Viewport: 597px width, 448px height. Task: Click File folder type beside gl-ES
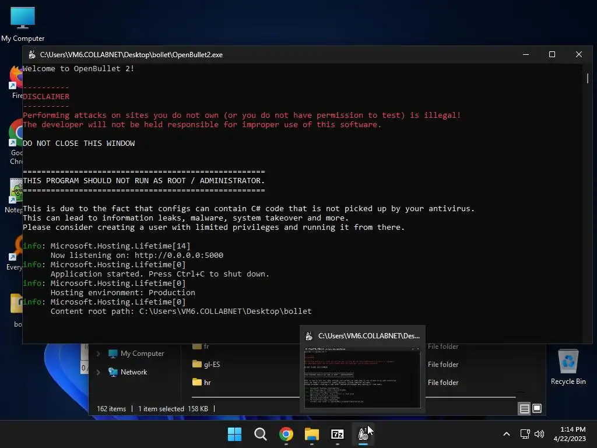click(x=443, y=365)
